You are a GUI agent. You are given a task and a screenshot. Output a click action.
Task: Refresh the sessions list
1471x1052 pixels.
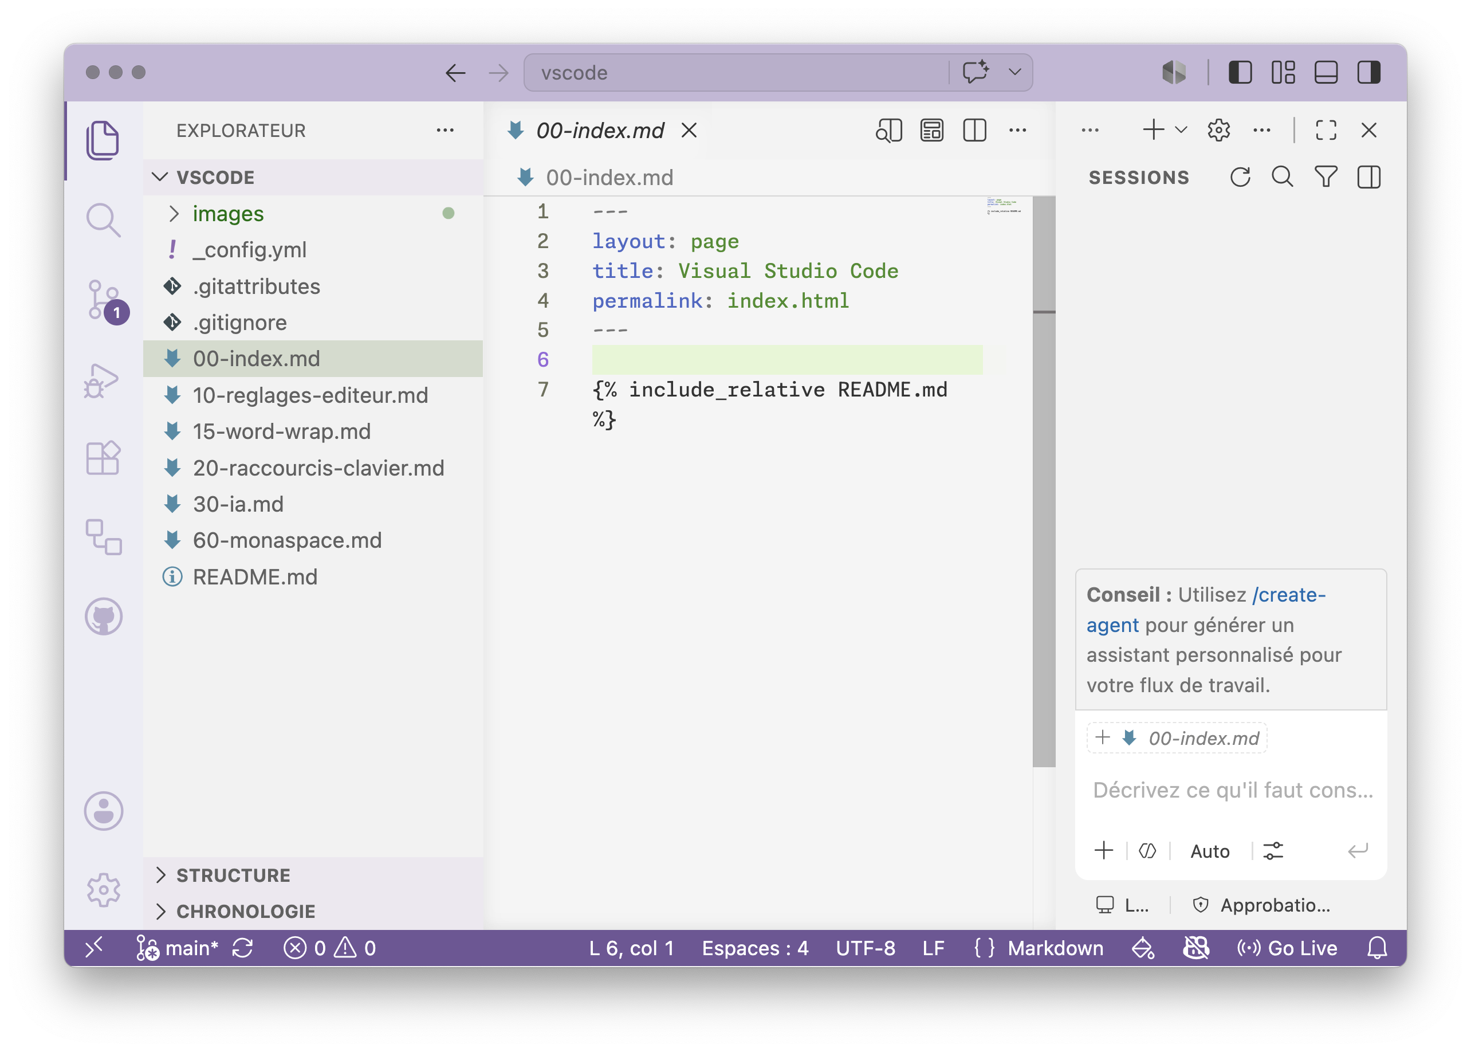pos(1240,177)
